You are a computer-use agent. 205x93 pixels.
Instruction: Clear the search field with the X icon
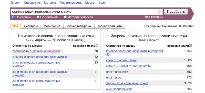(x=159, y=12)
